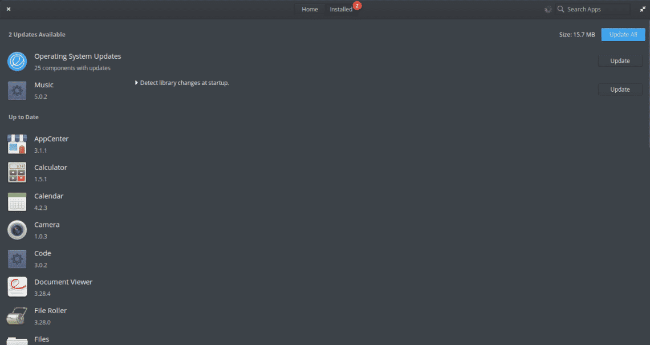Select the Document Viewer icon

point(17,287)
